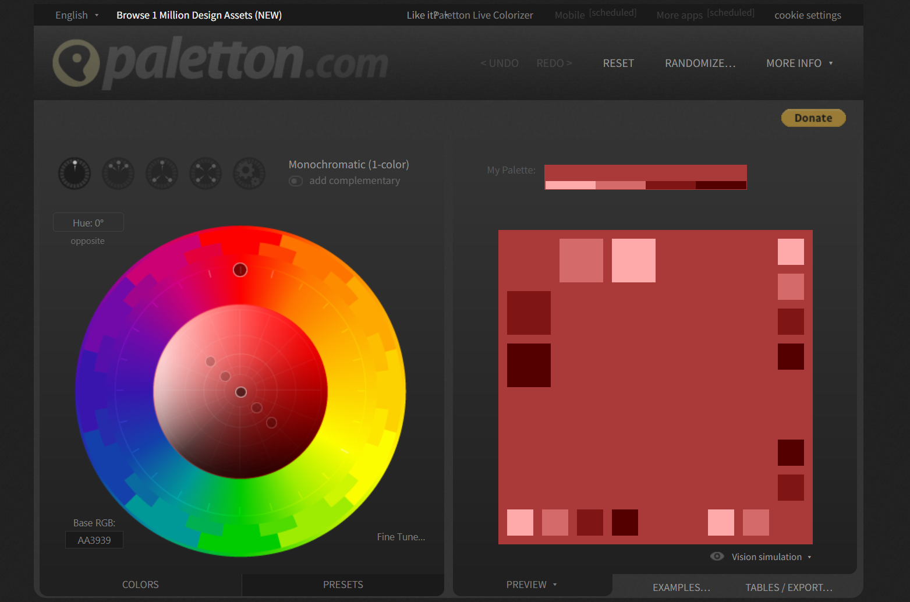
Task: Click the Base RGB AA3939 field
Action: (x=94, y=540)
